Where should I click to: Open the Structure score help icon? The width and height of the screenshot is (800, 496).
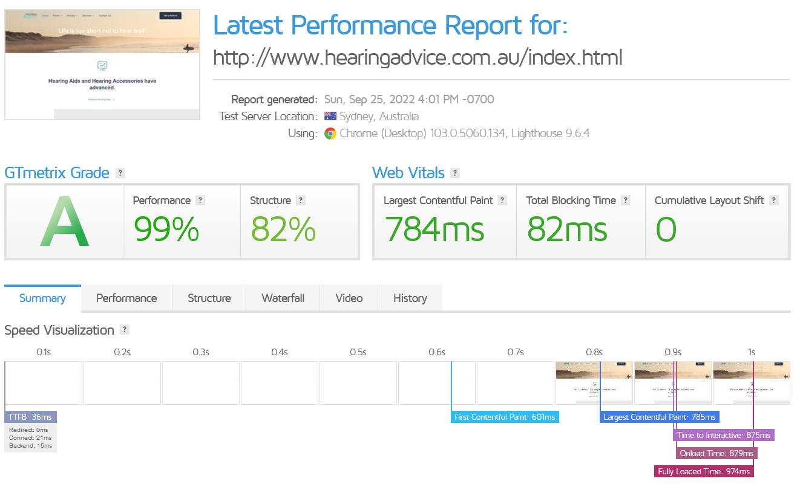[x=301, y=201]
